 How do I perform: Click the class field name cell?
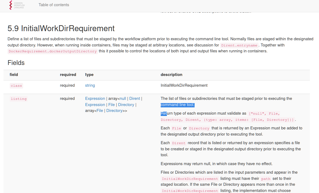(x=16, y=86)
